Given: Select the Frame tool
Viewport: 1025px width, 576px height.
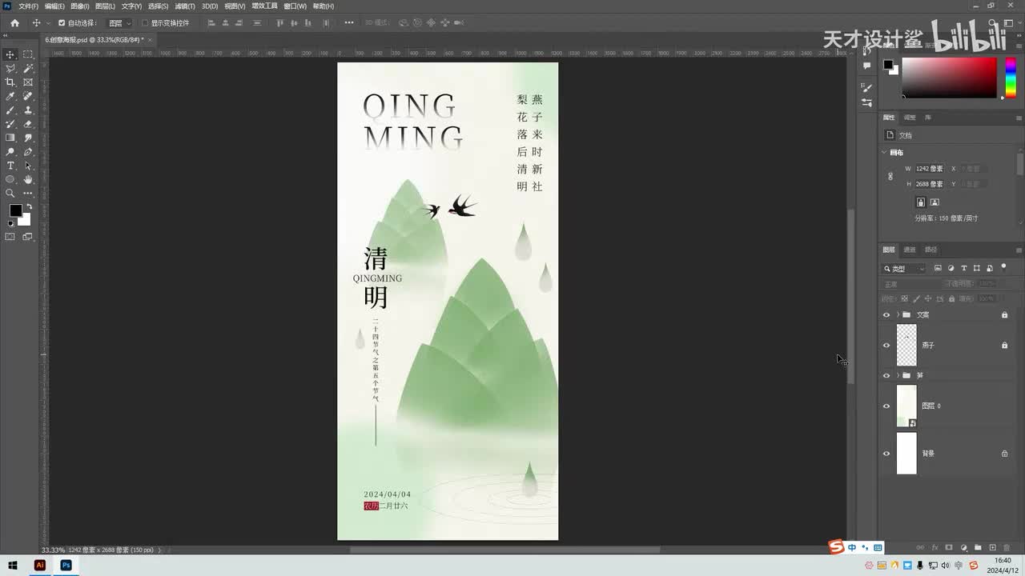Looking at the screenshot, I should point(28,82).
